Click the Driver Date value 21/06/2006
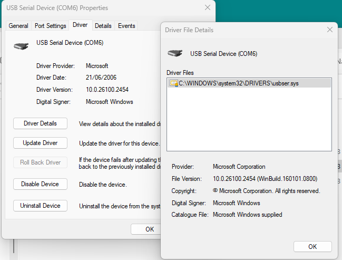This screenshot has width=342, height=260. 101,78
